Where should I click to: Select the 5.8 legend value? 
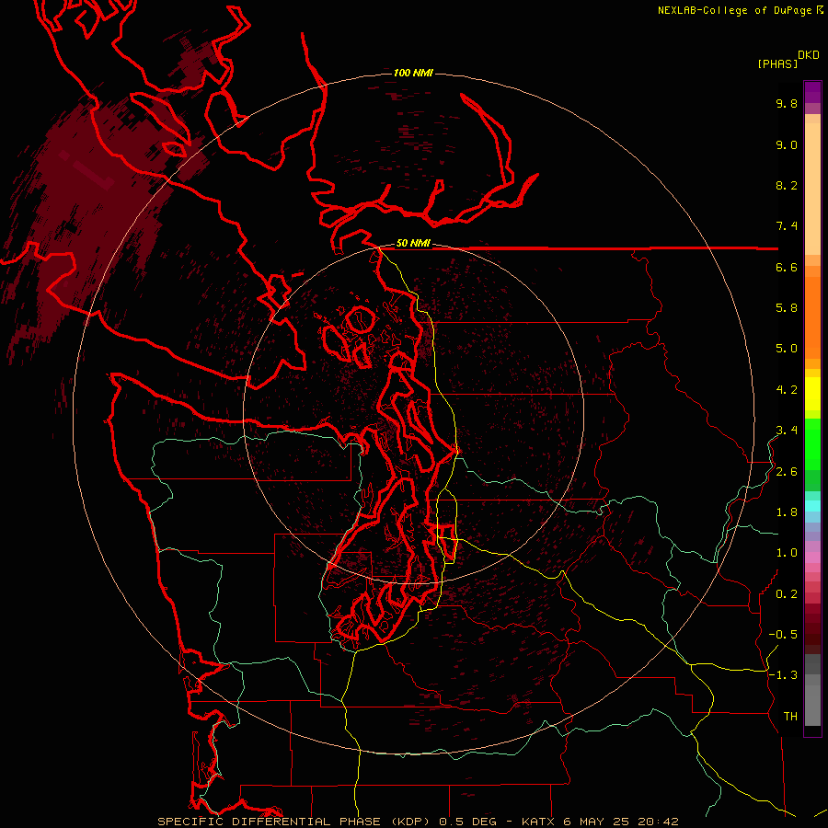tap(787, 308)
